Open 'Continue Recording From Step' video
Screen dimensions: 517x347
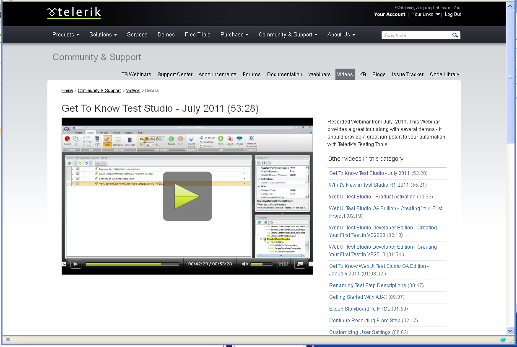[365, 321]
